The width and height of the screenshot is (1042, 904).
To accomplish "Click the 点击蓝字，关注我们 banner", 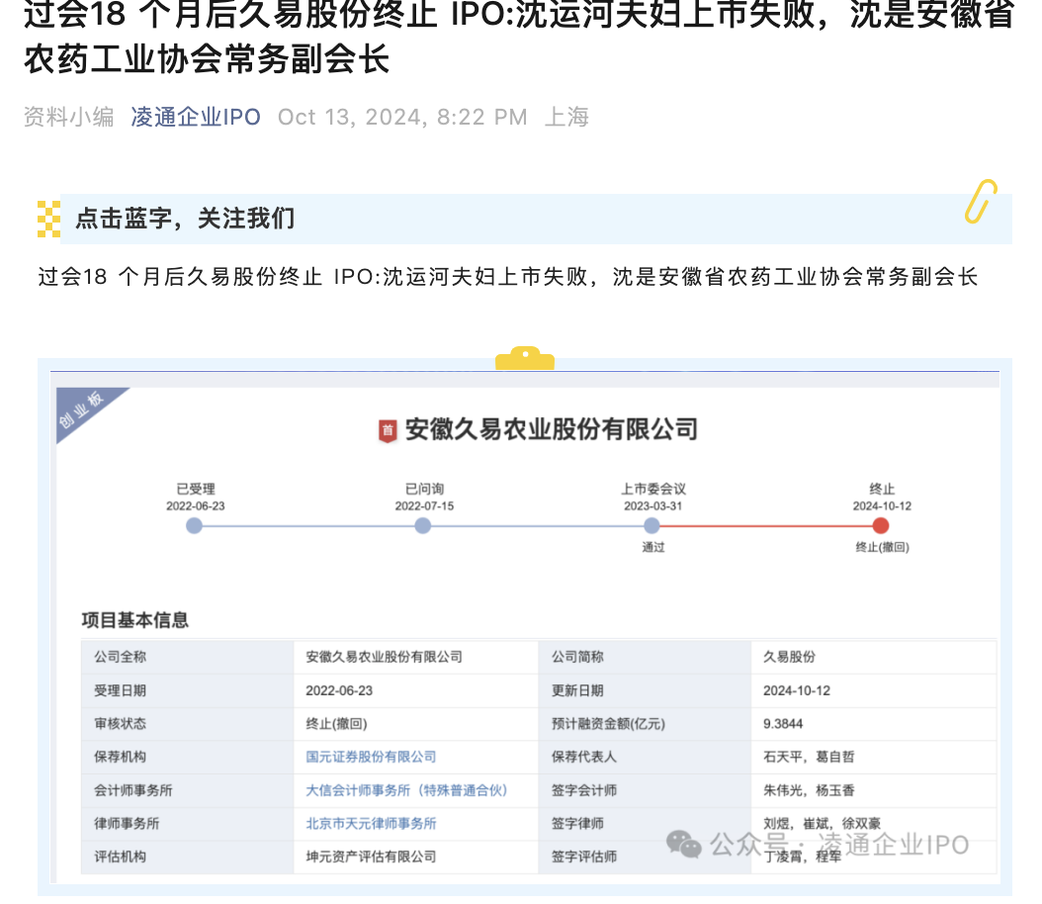I will (x=525, y=219).
